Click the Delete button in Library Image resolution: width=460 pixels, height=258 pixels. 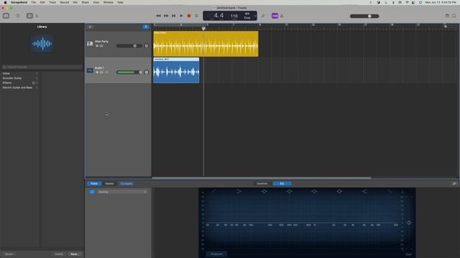(59, 254)
